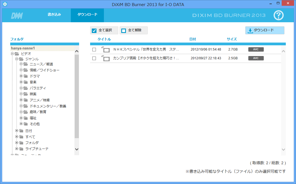
Task: Click the network device icon beside the NHKスペシャル title
Action: coord(105,49)
